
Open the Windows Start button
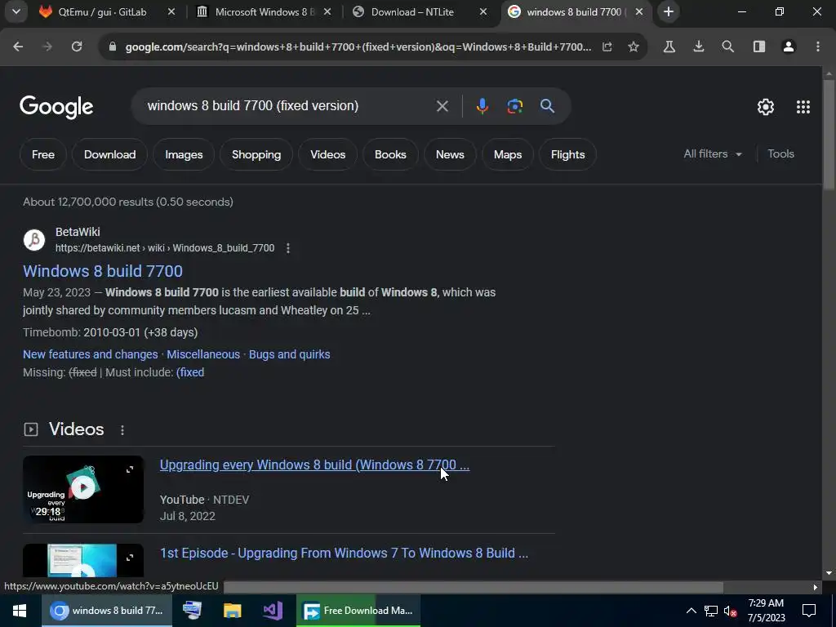[x=20, y=611]
